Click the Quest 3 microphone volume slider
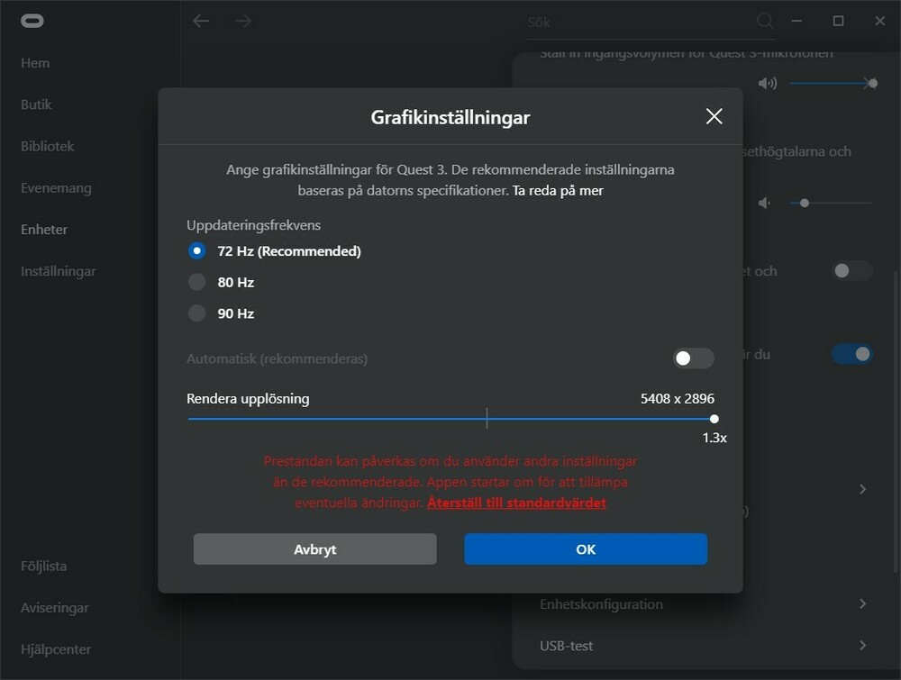 click(832, 83)
